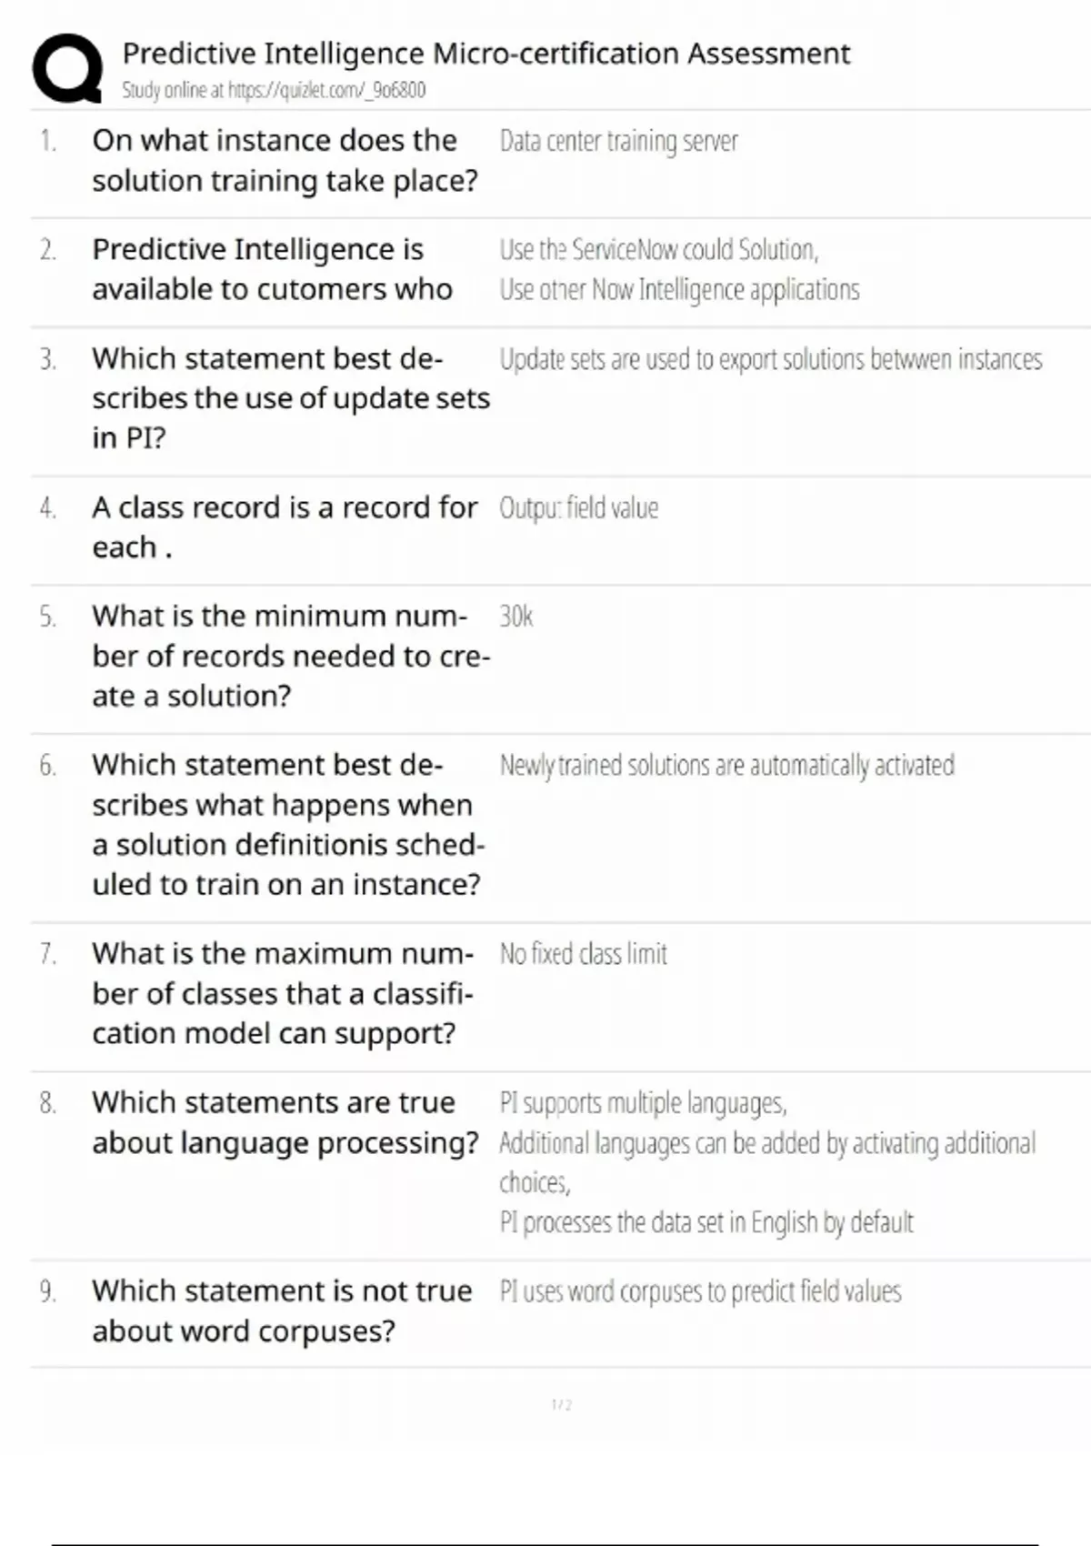Click the 'Output field value' answer

click(578, 508)
